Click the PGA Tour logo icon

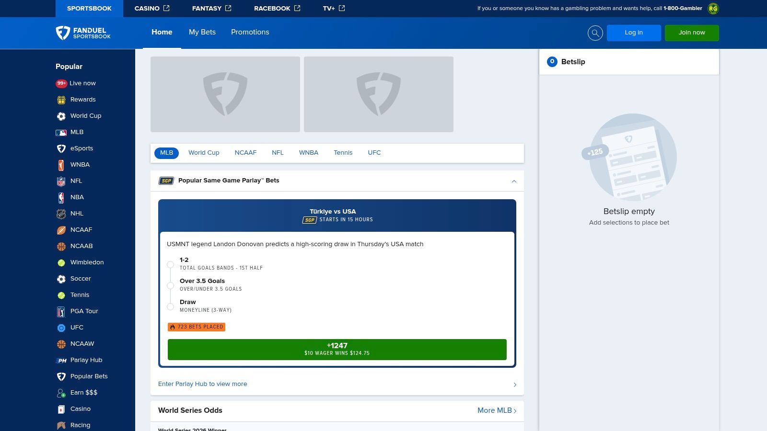click(61, 312)
